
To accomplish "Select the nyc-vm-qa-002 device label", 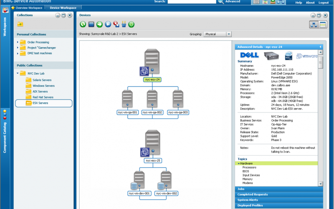I will click(152, 112).
